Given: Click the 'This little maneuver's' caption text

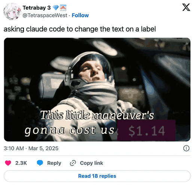Looking at the screenshot, I should pyautogui.click(x=97, y=115).
